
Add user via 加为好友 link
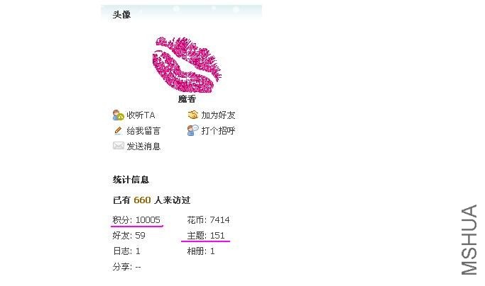tap(218, 115)
